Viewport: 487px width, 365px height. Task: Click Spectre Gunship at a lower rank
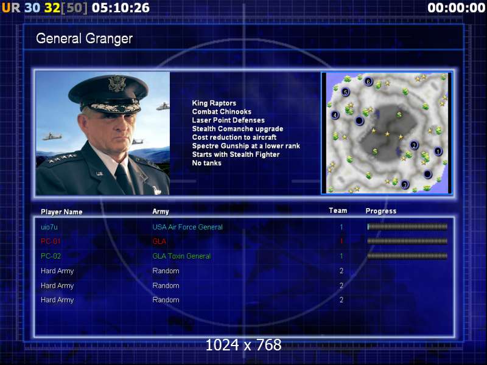(246, 145)
